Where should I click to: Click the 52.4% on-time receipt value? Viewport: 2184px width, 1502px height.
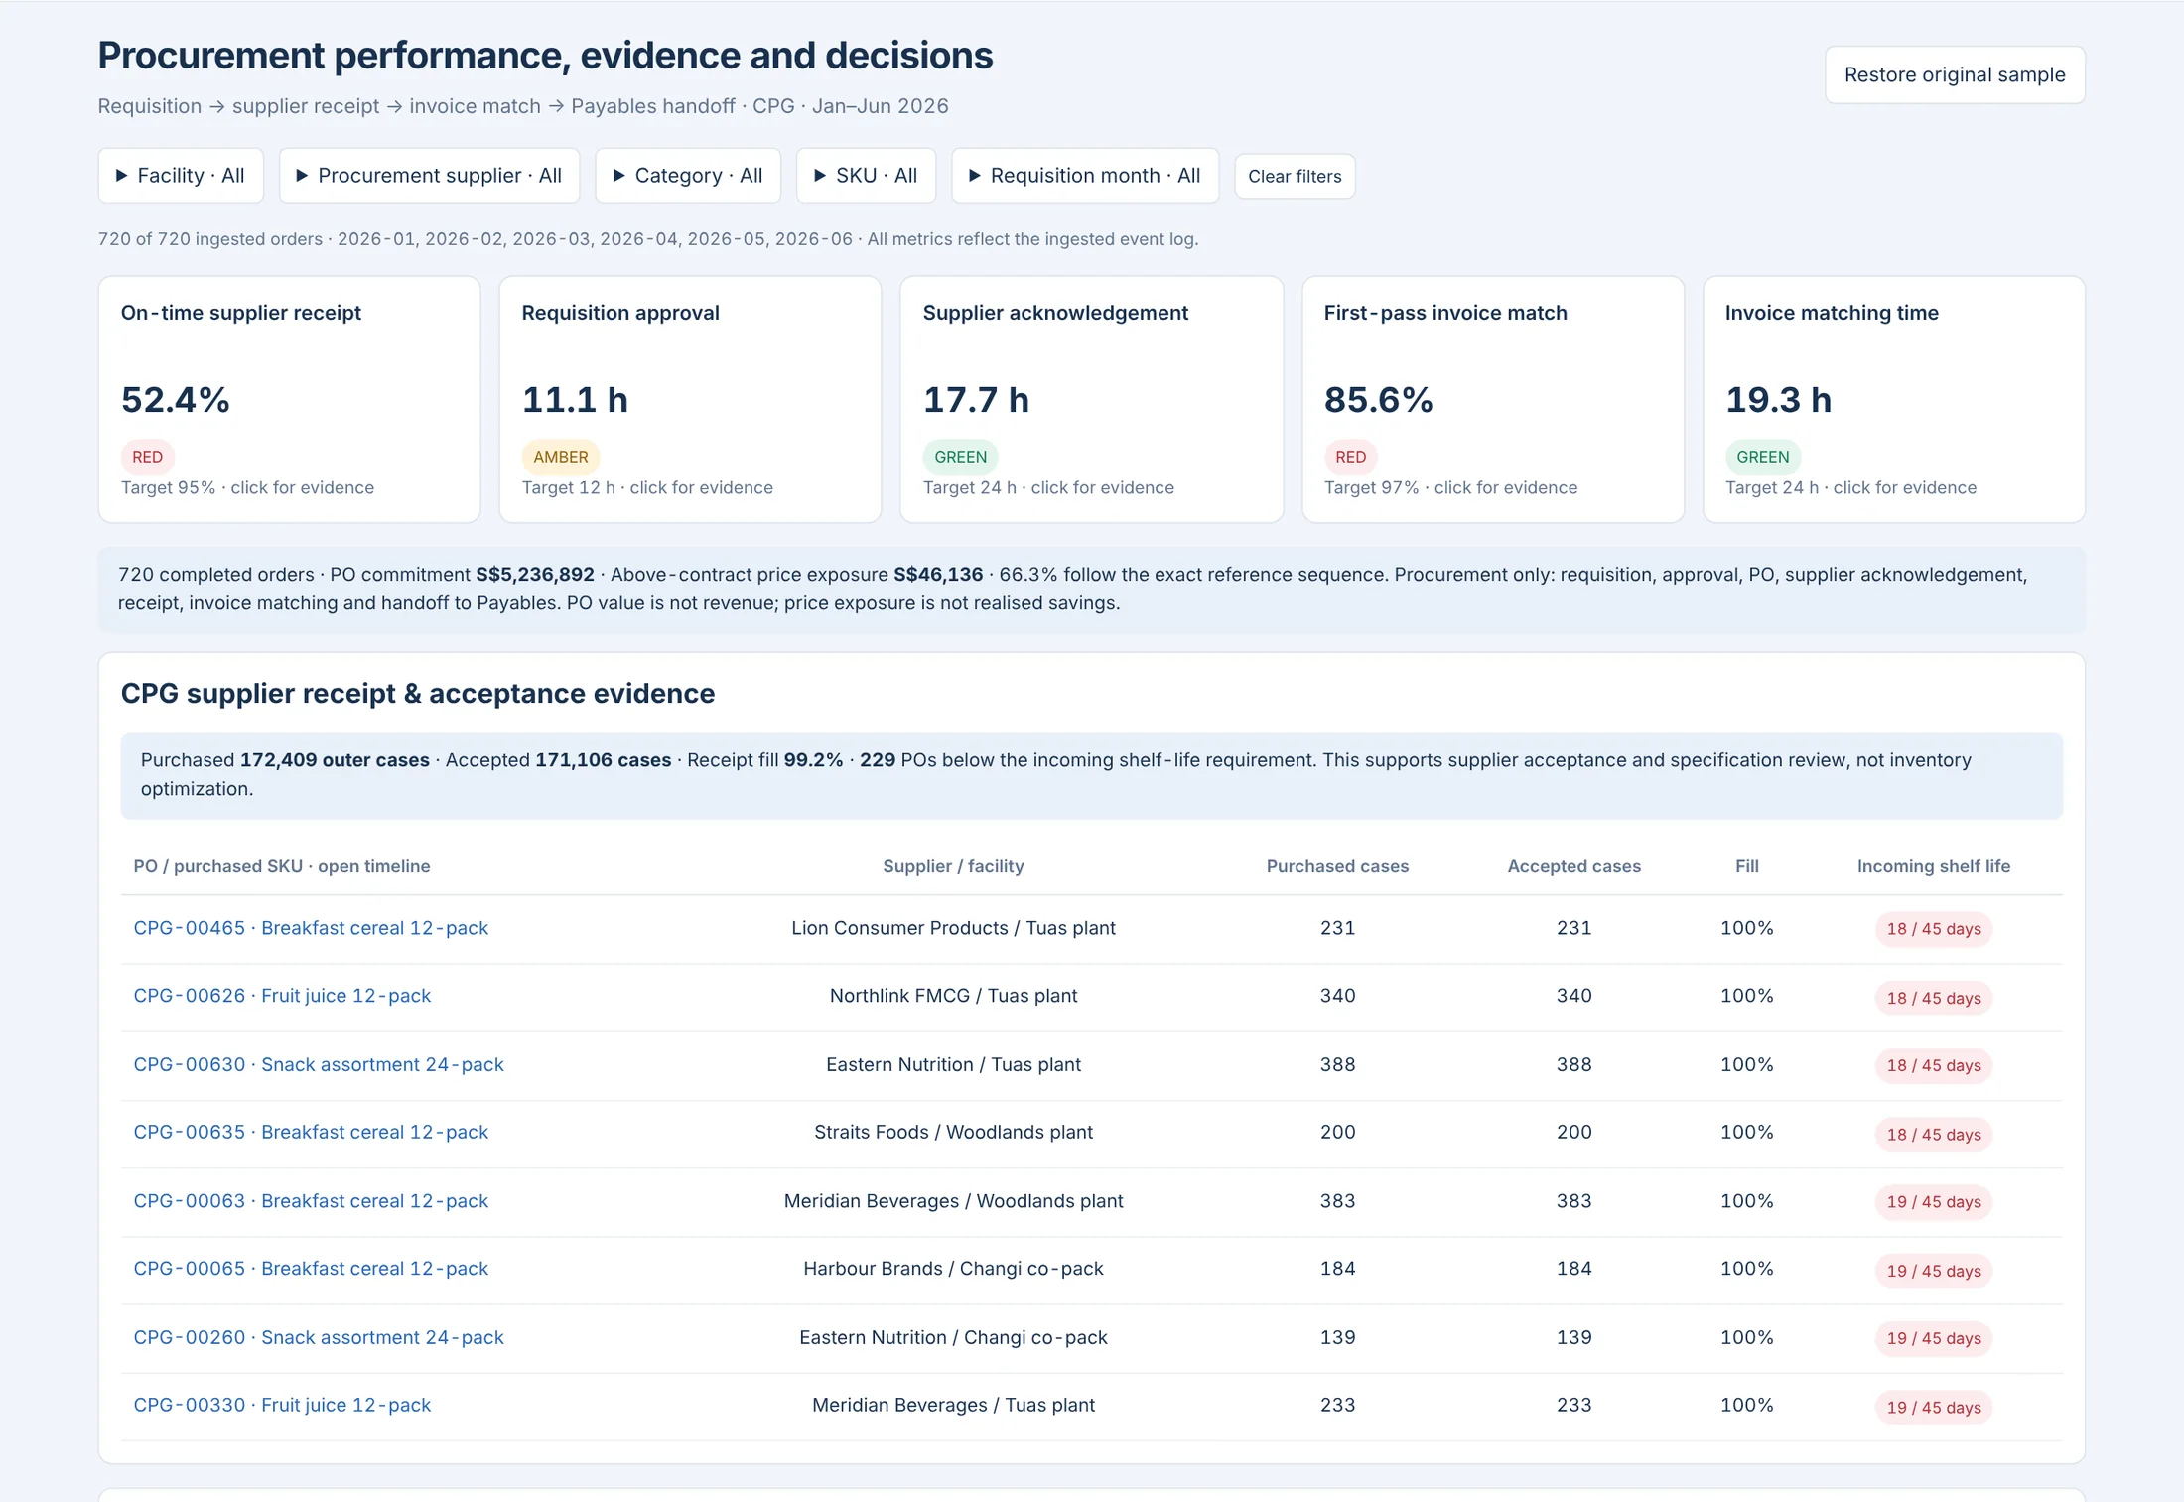click(x=176, y=400)
